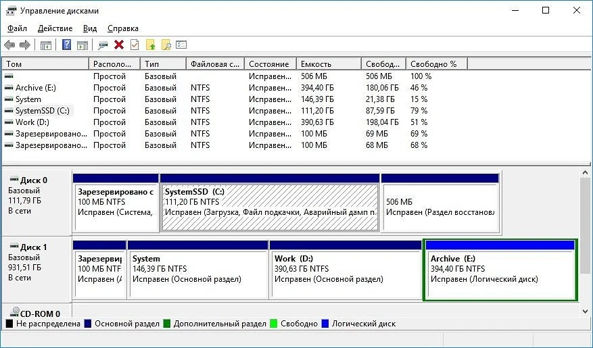Open the Файл menu
Image resolution: width=593 pixels, height=348 pixels.
click(x=17, y=28)
